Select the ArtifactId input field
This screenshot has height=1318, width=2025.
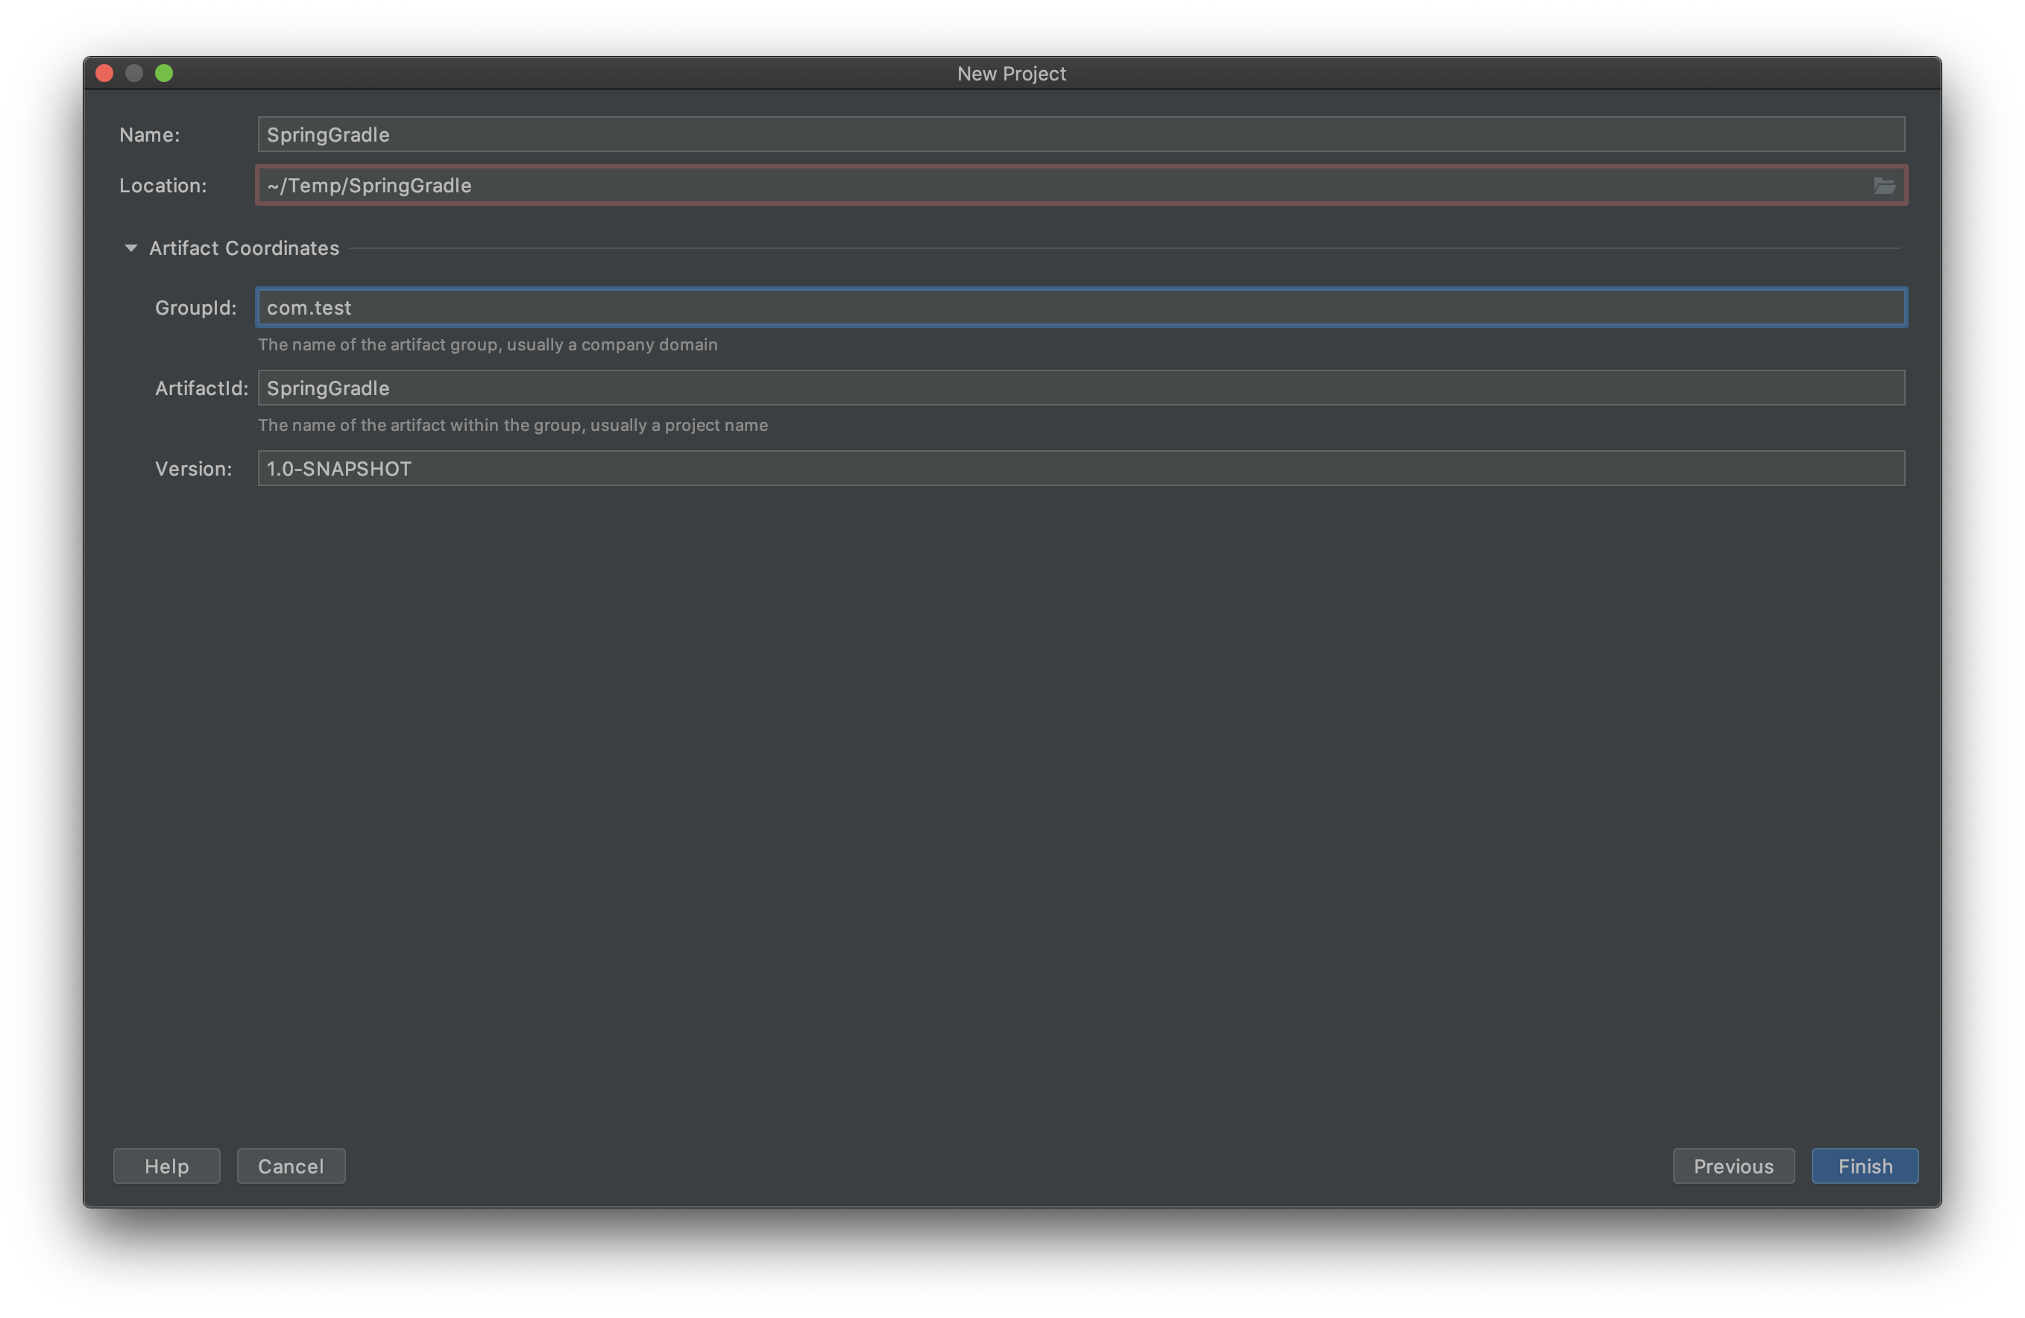(x=1080, y=388)
